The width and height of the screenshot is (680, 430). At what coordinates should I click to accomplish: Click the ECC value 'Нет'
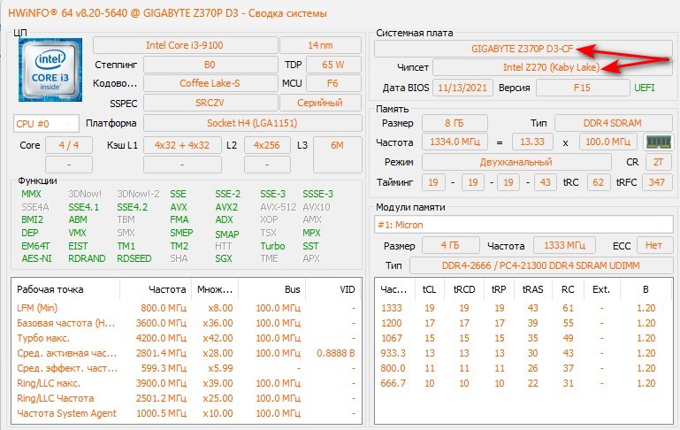[x=654, y=246]
